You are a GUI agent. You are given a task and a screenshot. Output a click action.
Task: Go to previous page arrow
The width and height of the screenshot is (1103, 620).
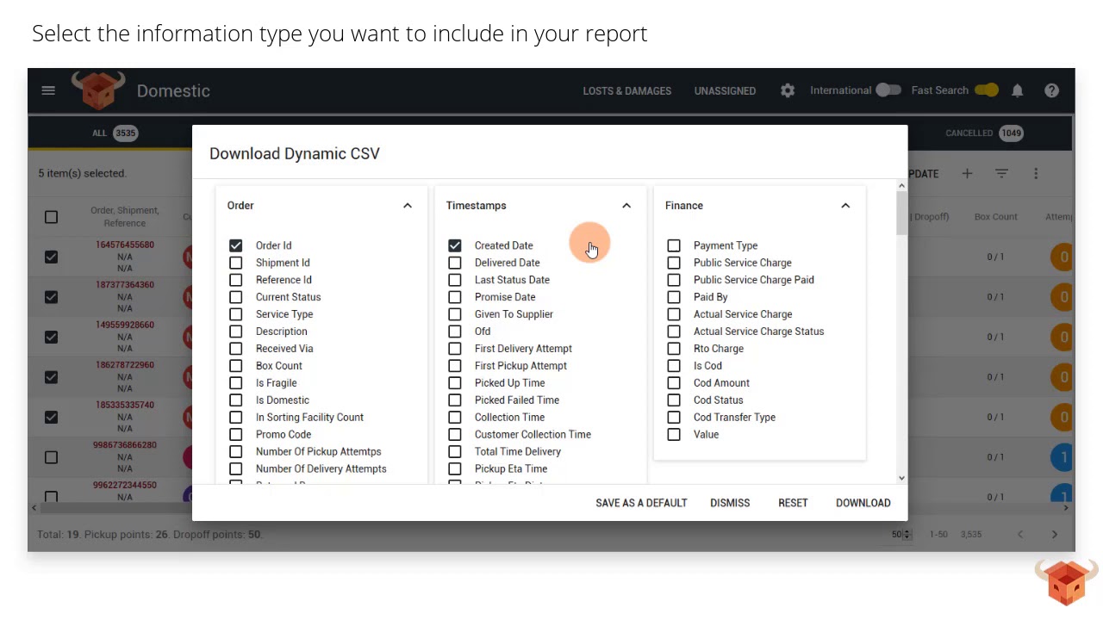pos(1020,534)
